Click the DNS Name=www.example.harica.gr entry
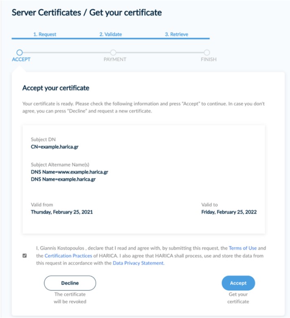 coord(69,172)
